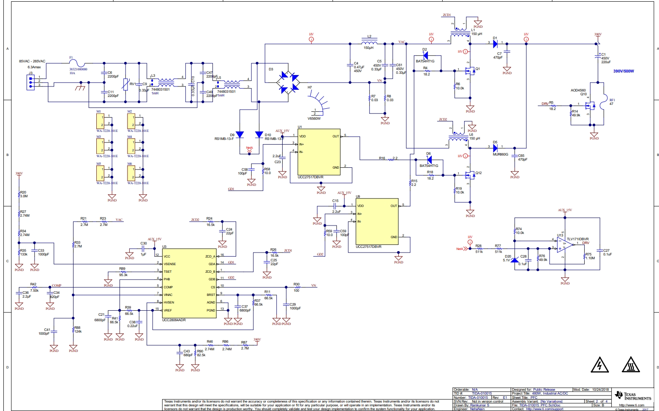Click the '85VAC - 265VAC' input label

coord(32,62)
